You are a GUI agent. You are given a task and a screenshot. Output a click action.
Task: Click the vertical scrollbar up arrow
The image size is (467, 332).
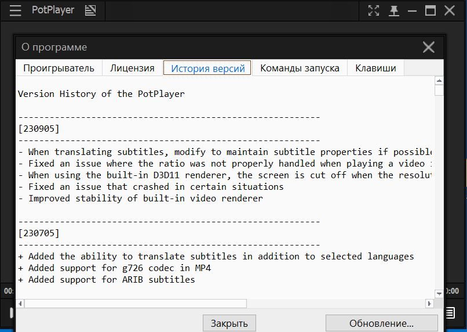(439, 81)
